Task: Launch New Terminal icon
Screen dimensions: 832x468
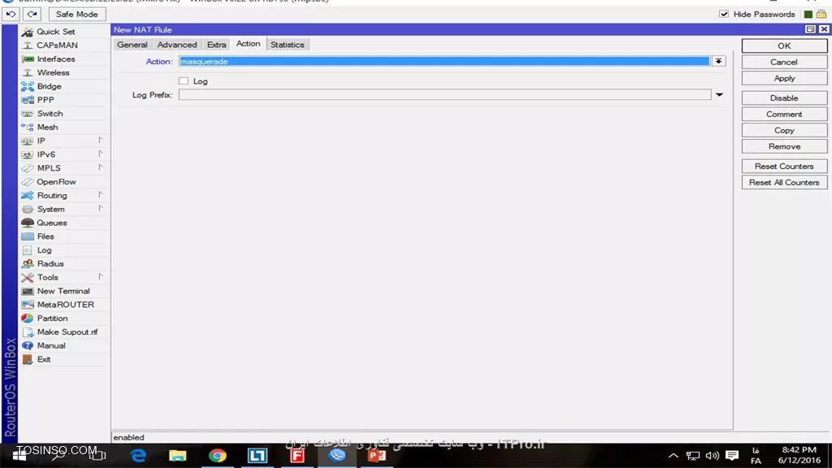Action: click(28, 292)
